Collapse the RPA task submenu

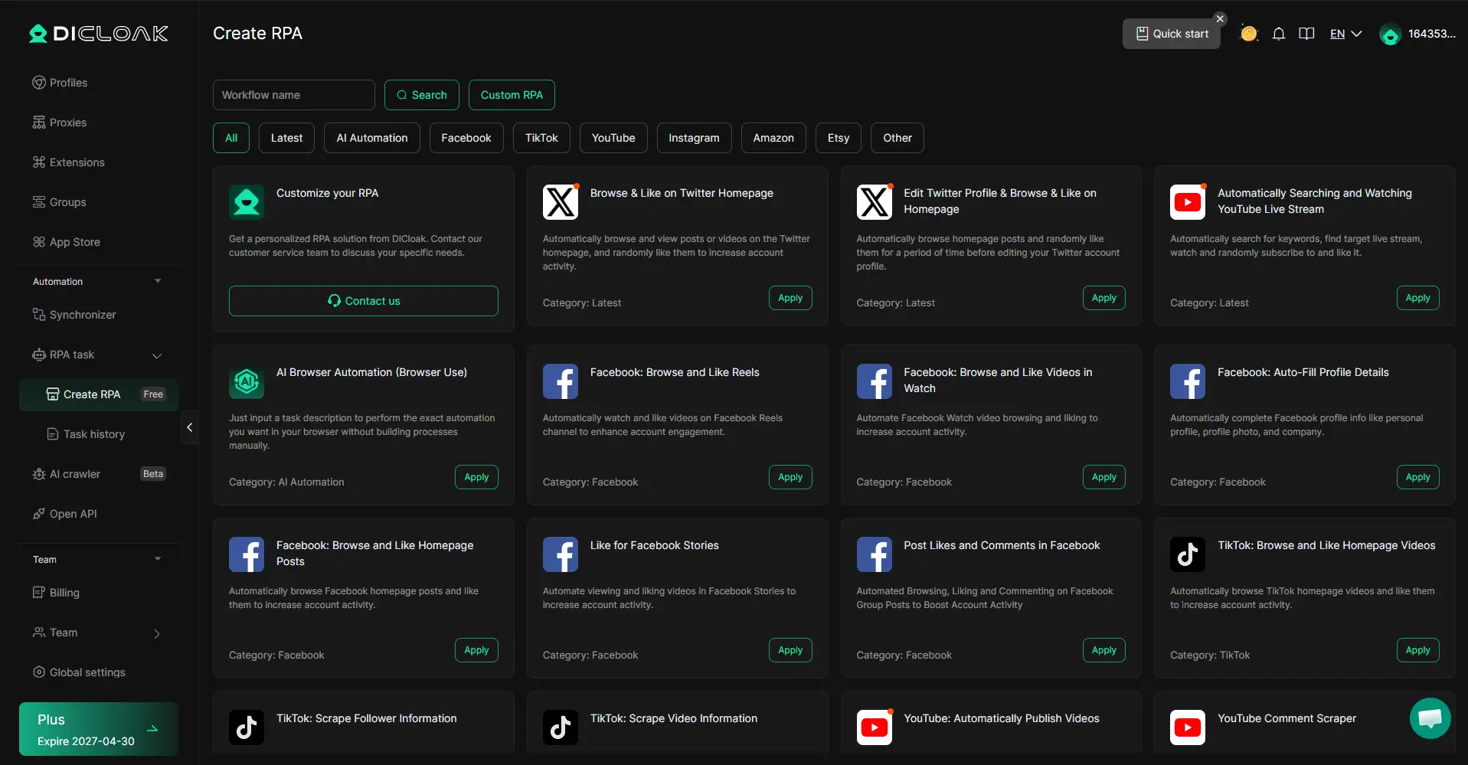tap(157, 355)
